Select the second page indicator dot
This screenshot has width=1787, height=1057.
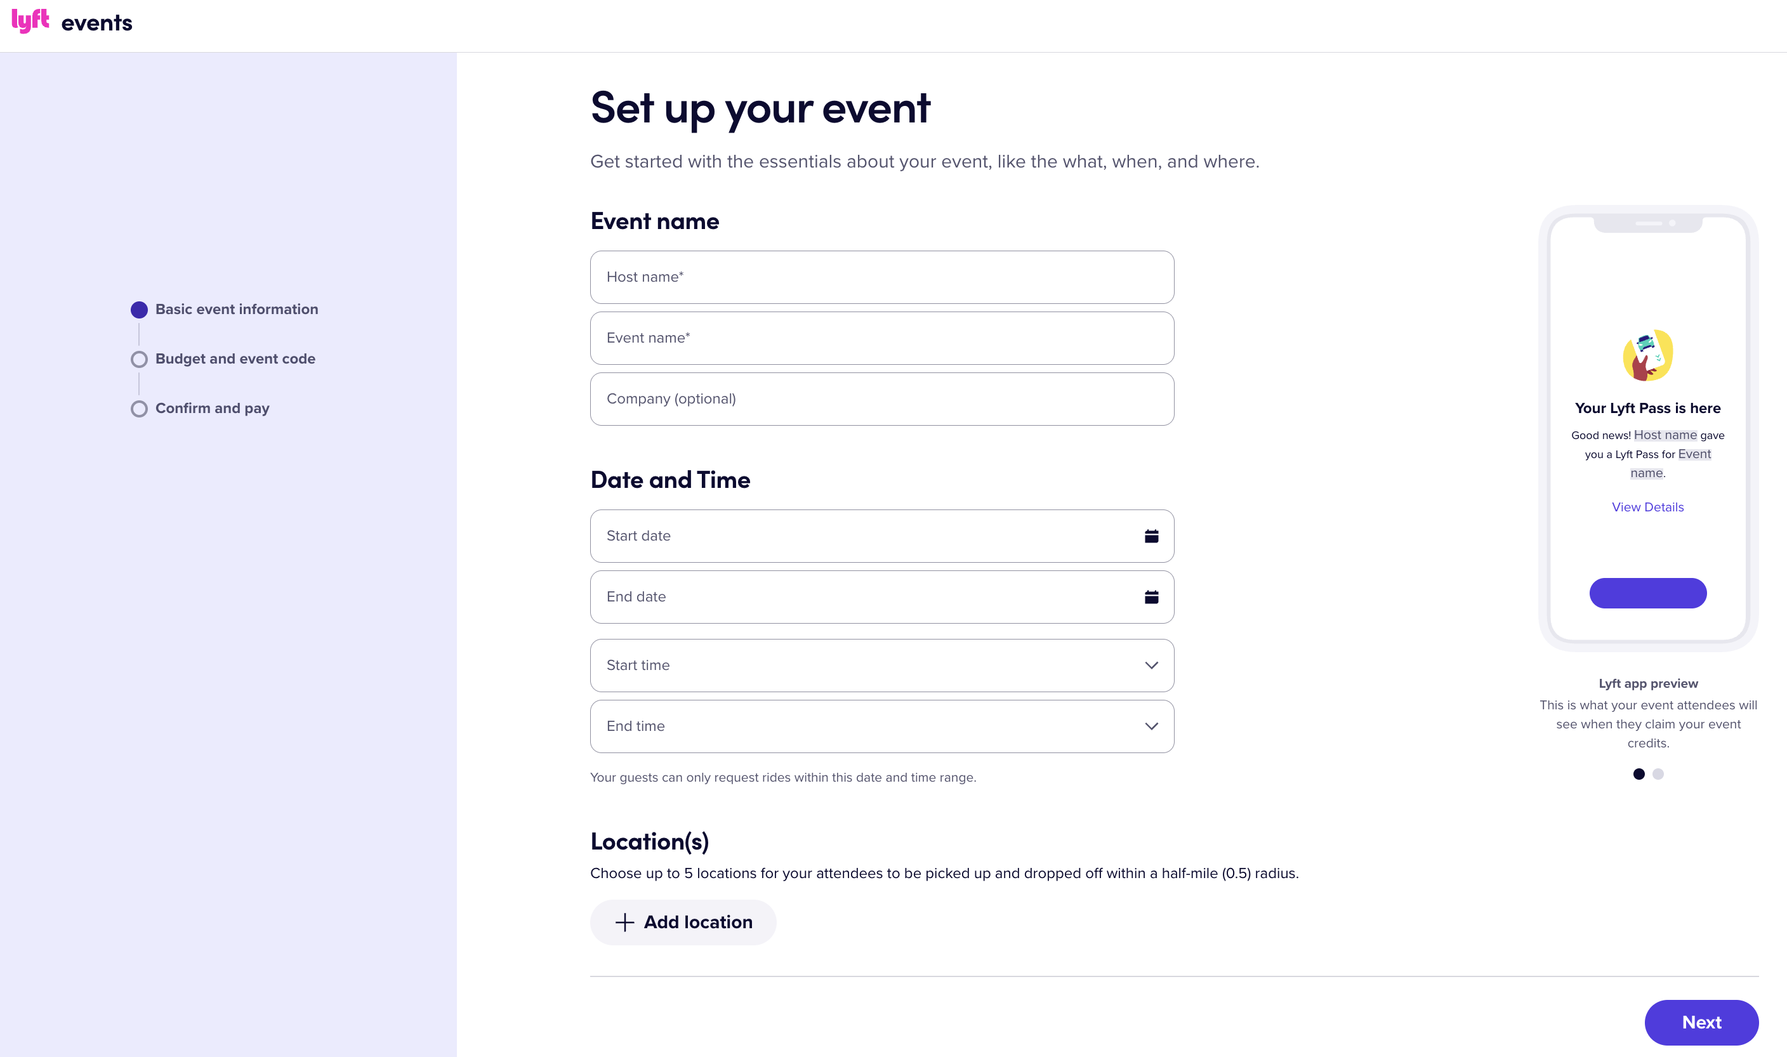[1659, 774]
